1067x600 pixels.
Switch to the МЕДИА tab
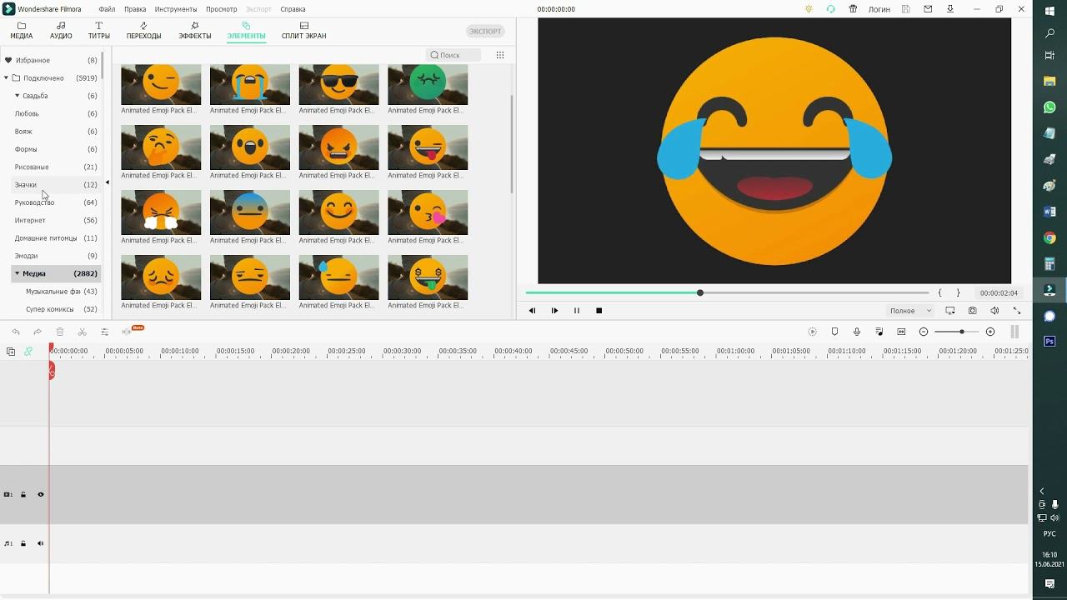(x=22, y=31)
